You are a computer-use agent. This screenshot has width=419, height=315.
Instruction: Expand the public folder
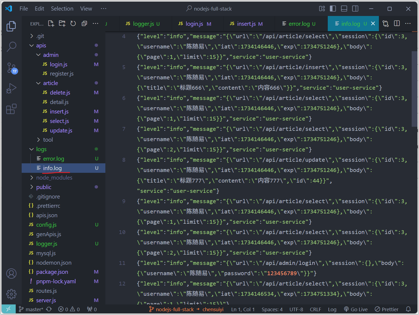pos(63,187)
